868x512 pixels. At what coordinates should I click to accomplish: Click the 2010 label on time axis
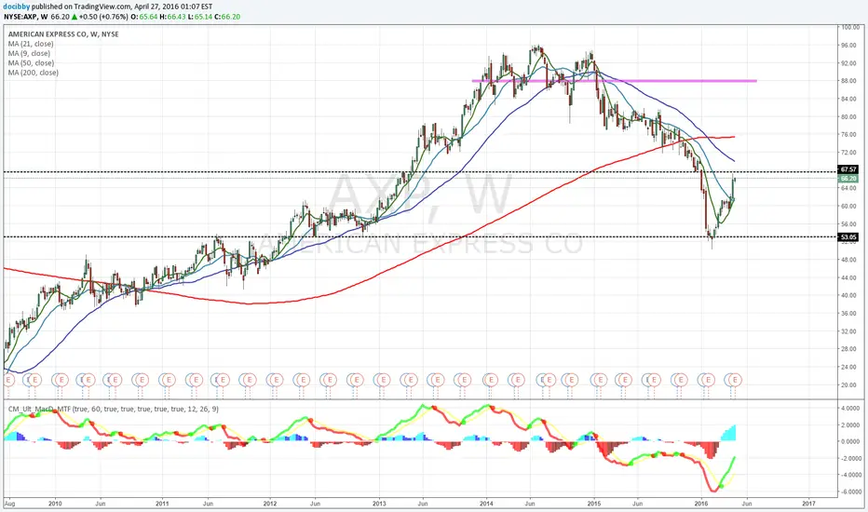tap(55, 503)
